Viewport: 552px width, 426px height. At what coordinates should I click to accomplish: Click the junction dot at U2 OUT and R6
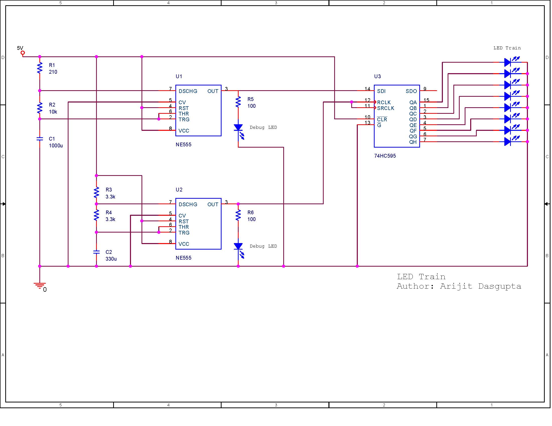(239, 204)
